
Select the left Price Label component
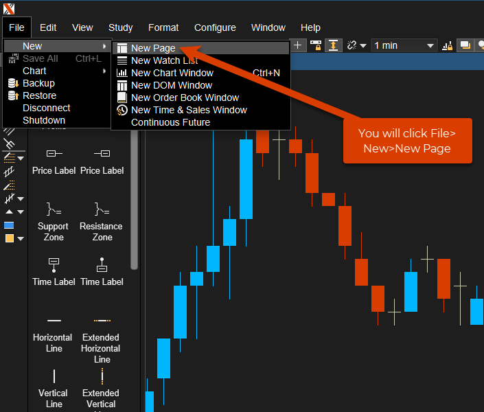[54, 162]
